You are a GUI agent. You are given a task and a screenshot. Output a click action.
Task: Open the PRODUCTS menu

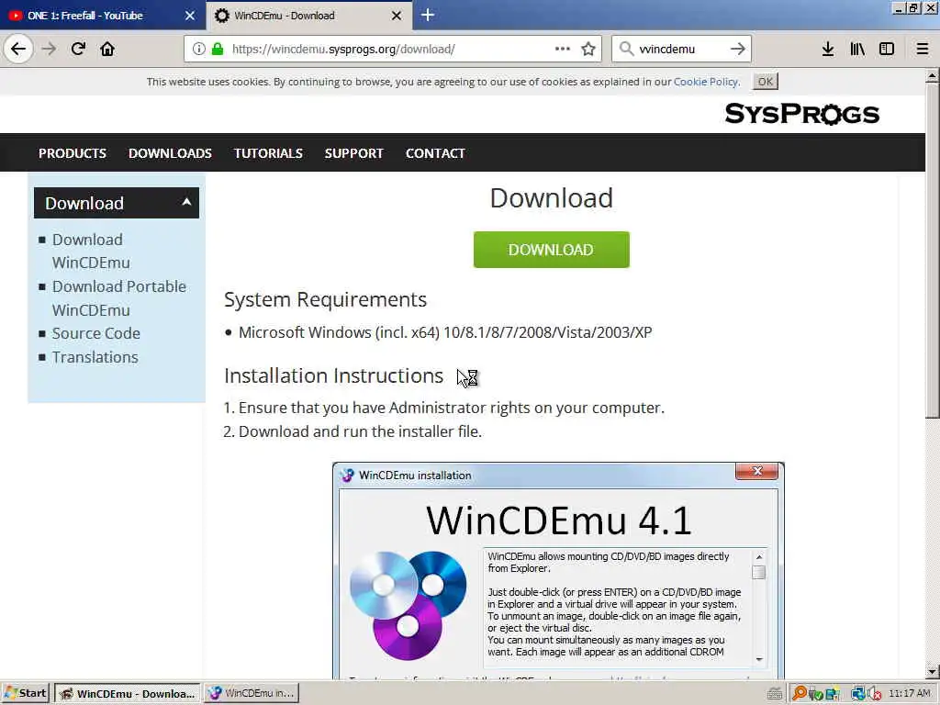[73, 153]
